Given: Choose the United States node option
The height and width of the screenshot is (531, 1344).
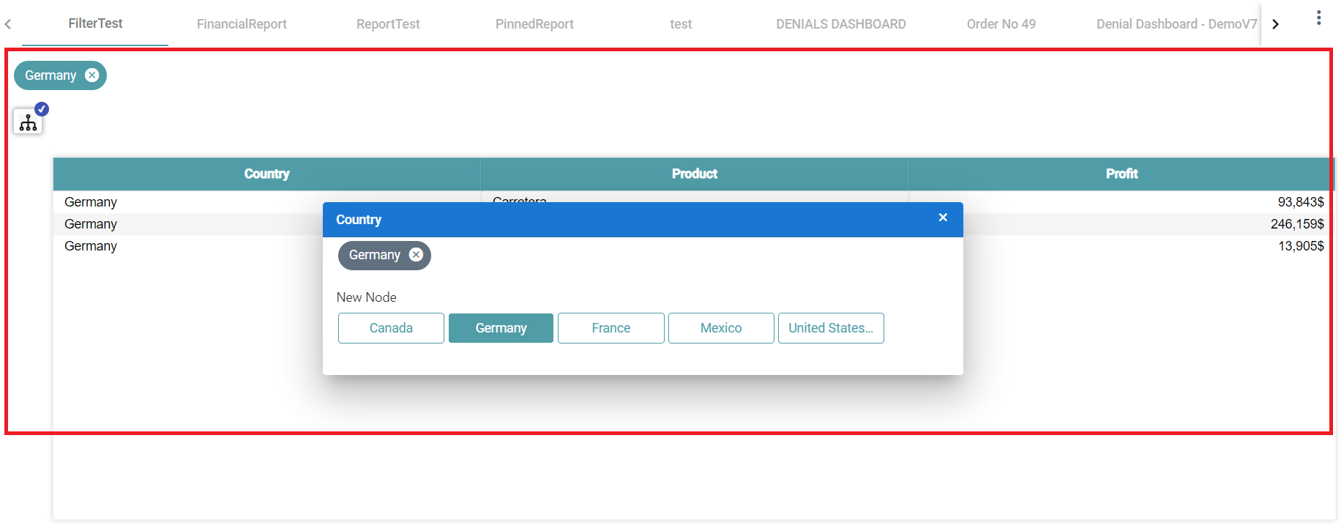Looking at the screenshot, I should coord(831,328).
